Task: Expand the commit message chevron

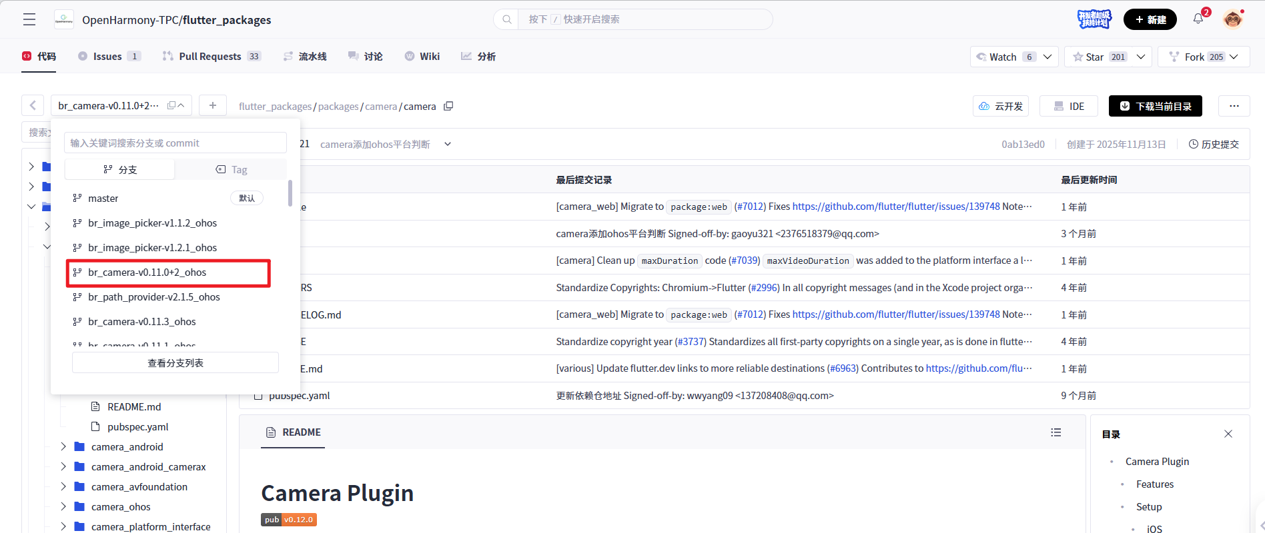Action: click(448, 144)
